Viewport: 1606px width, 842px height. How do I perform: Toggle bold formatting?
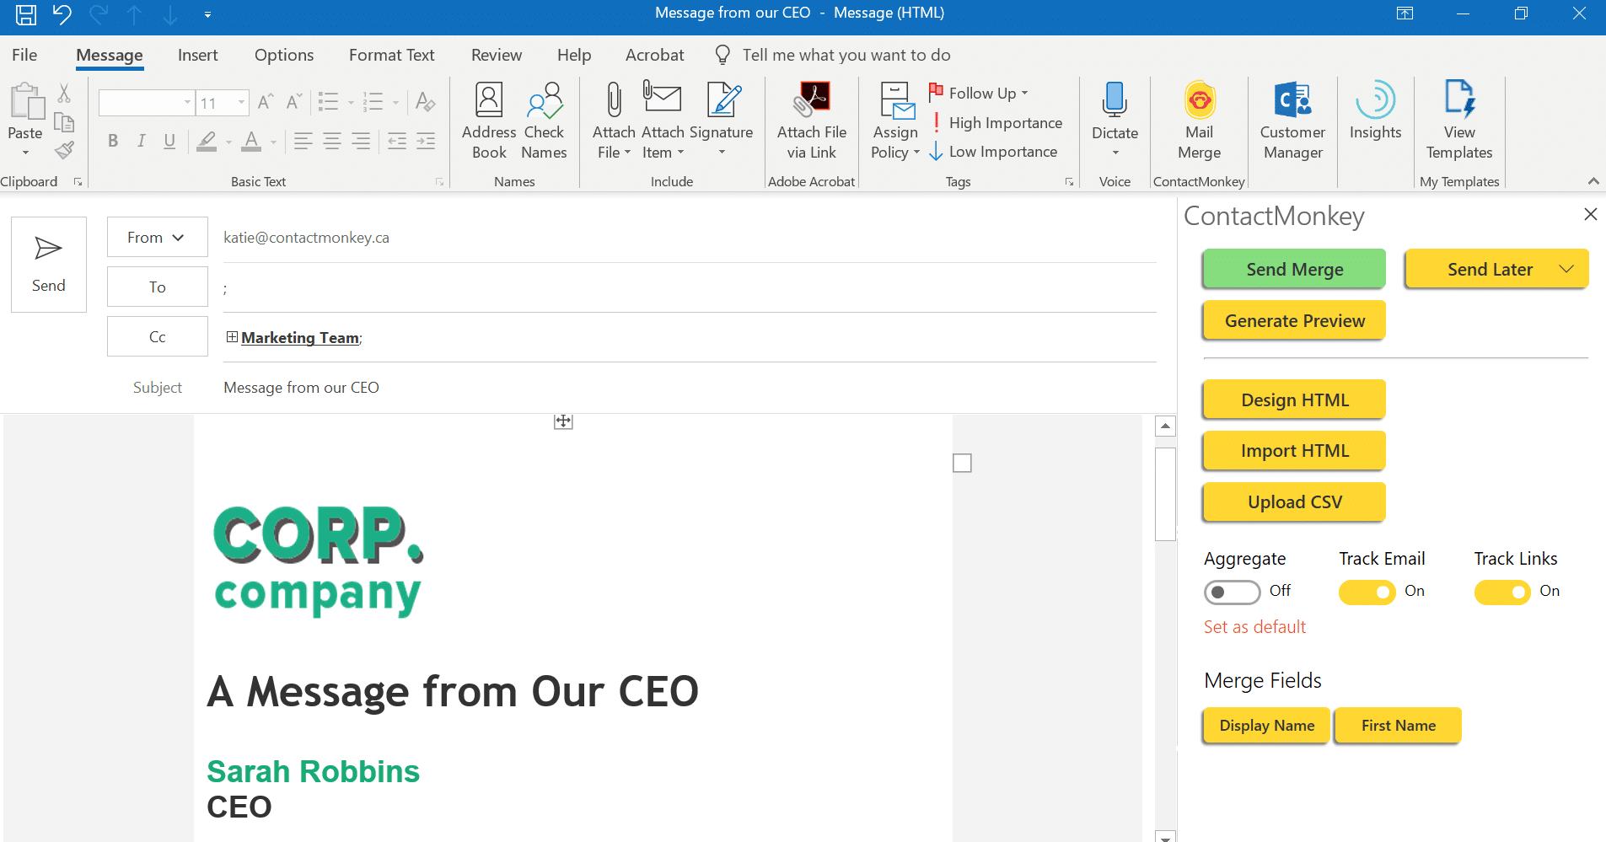[113, 141]
